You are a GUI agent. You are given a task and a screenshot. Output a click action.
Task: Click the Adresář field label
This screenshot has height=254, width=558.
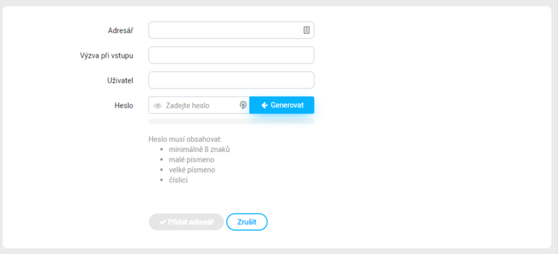[x=121, y=31]
